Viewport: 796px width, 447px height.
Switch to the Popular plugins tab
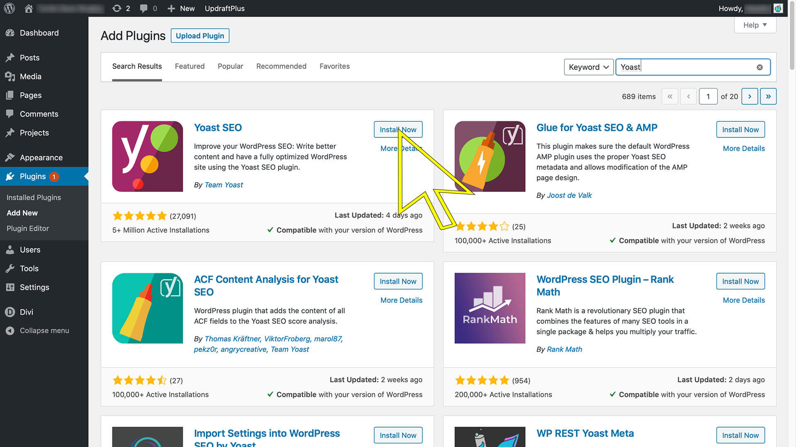coord(231,66)
